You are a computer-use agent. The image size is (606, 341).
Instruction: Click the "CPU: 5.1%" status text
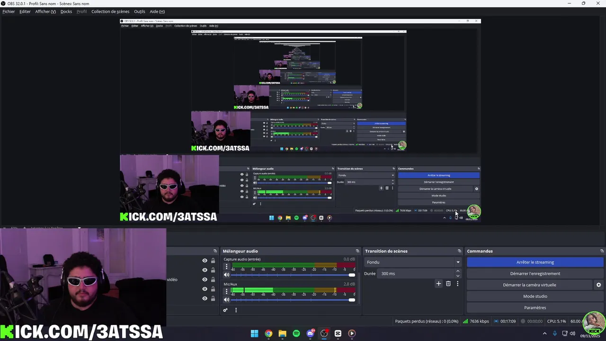[x=556, y=321]
